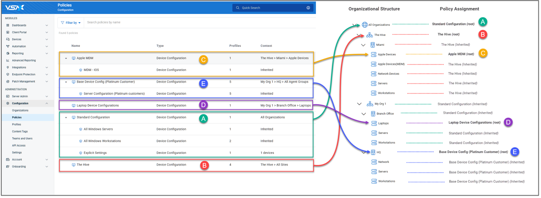Click the Dashboards module icon
This screenshot has height=198, width=541.
pos(8,25)
